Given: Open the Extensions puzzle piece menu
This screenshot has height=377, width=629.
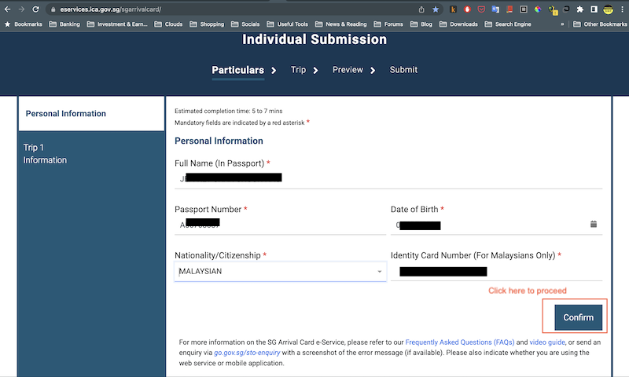Looking at the screenshot, I should pyautogui.click(x=580, y=9).
